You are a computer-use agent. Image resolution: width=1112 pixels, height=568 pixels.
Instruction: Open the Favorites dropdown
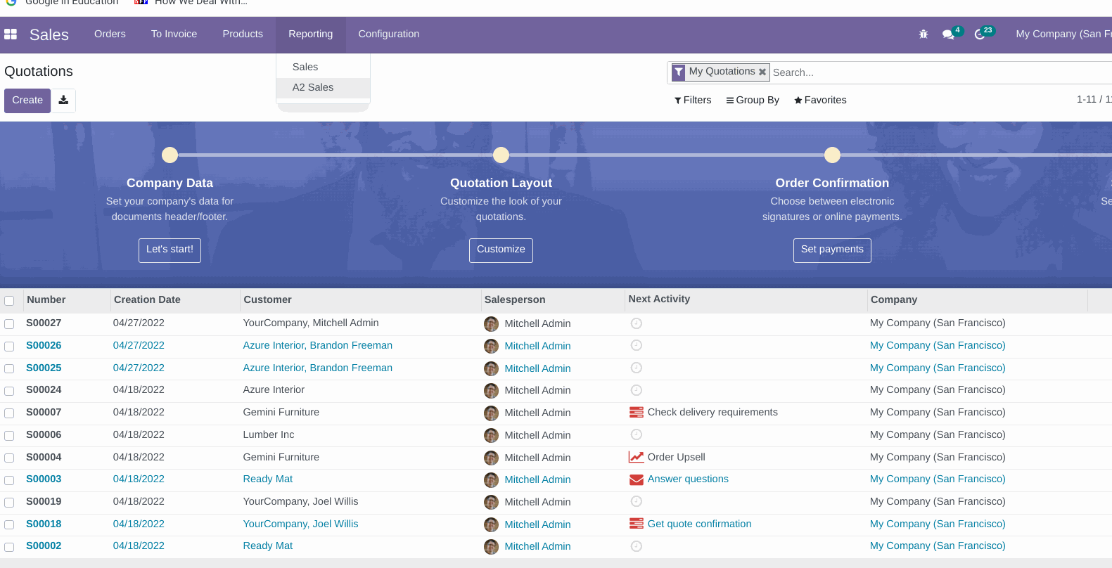[820, 100]
